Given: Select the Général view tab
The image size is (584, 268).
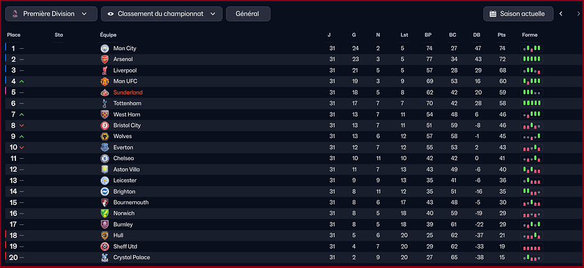Looking at the screenshot, I should (x=248, y=13).
